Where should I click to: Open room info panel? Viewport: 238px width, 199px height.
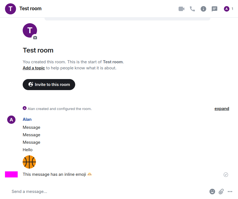click(x=203, y=9)
